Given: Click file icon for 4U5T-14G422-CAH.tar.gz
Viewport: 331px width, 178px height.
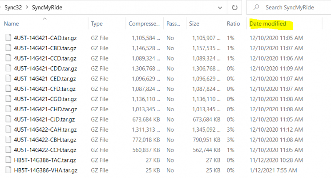Looking at the screenshot, I should 8,129.
